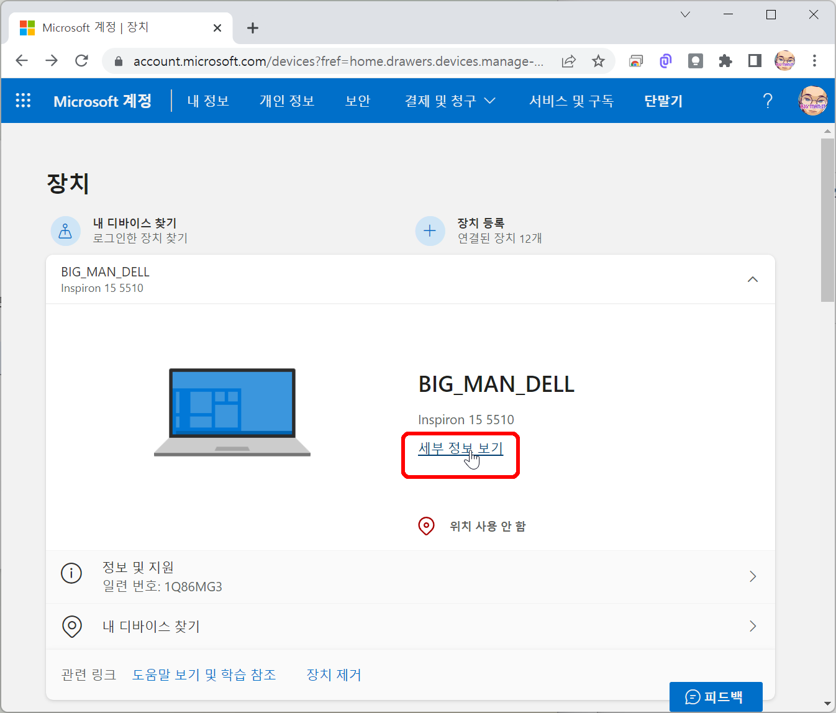Open the Extensions puzzle piece menu
Viewport: 836px width, 713px height.
pos(725,61)
